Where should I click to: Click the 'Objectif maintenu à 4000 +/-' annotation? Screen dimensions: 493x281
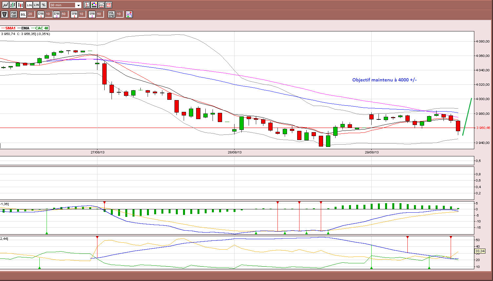click(384, 80)
